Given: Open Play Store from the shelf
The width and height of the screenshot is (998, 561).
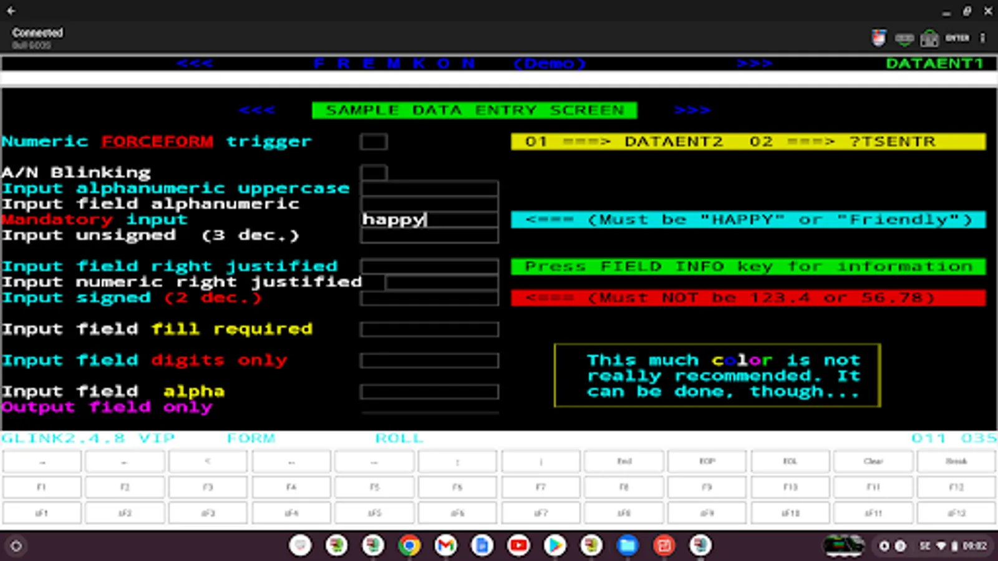Looking at the screenshot, I should [x=555, y=546].
